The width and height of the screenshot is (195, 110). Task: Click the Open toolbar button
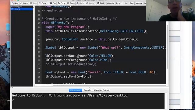[x=24, y=3]
